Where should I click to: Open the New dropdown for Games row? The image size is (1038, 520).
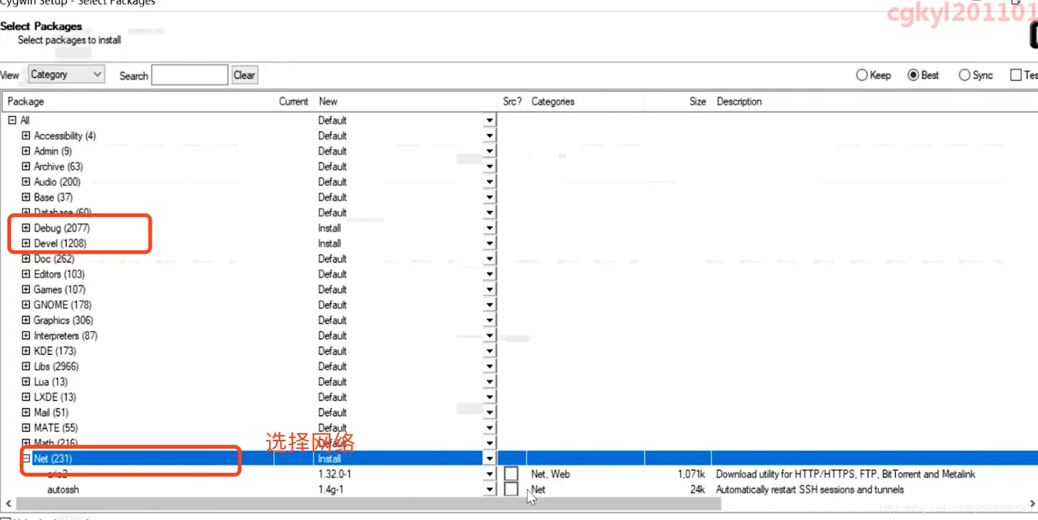(490, 290)
